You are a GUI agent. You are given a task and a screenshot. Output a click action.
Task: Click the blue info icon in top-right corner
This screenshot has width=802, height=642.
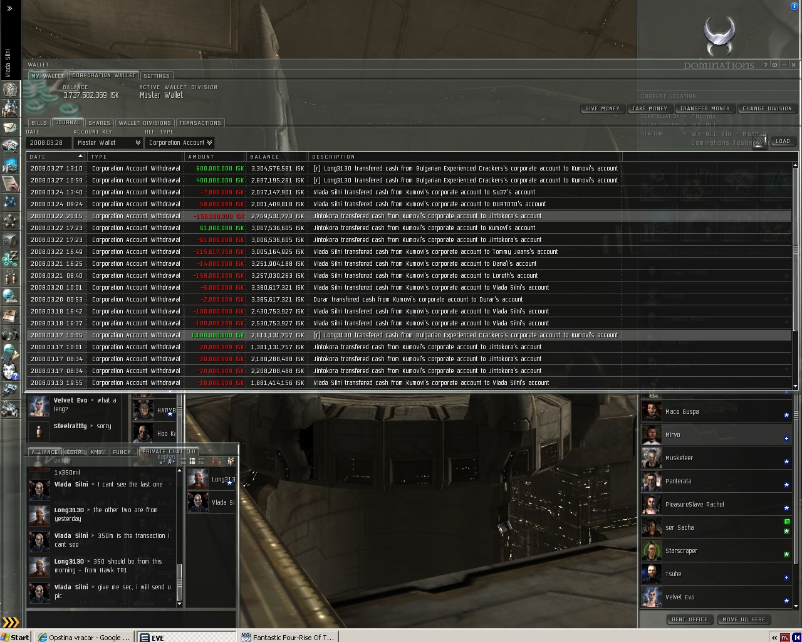click(794, 6)
